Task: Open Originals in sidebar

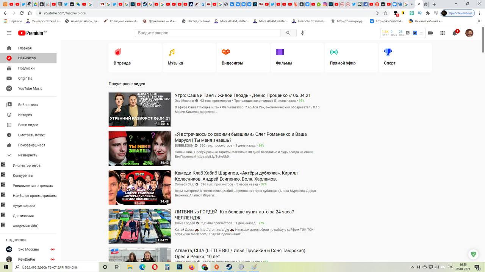Action: pyautogui.click(x=28, y=78)
